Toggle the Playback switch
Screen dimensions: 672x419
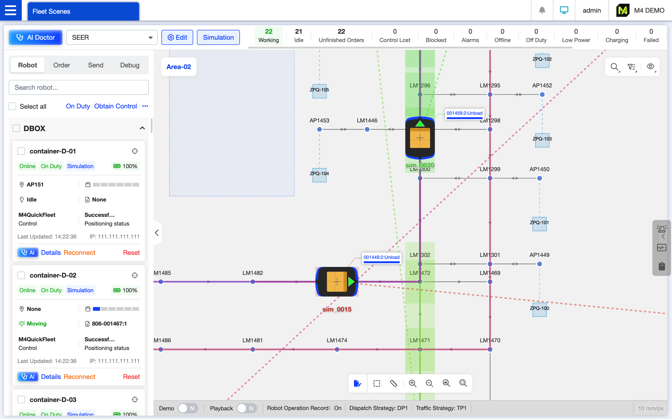coord(247,408)
